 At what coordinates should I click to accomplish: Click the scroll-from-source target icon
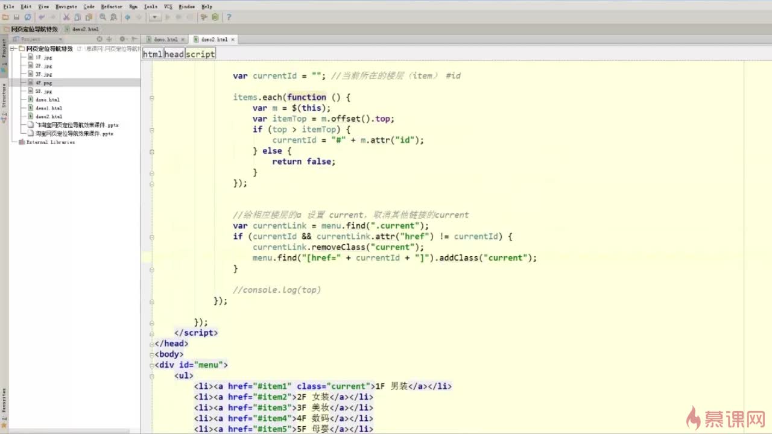point(100,39)
